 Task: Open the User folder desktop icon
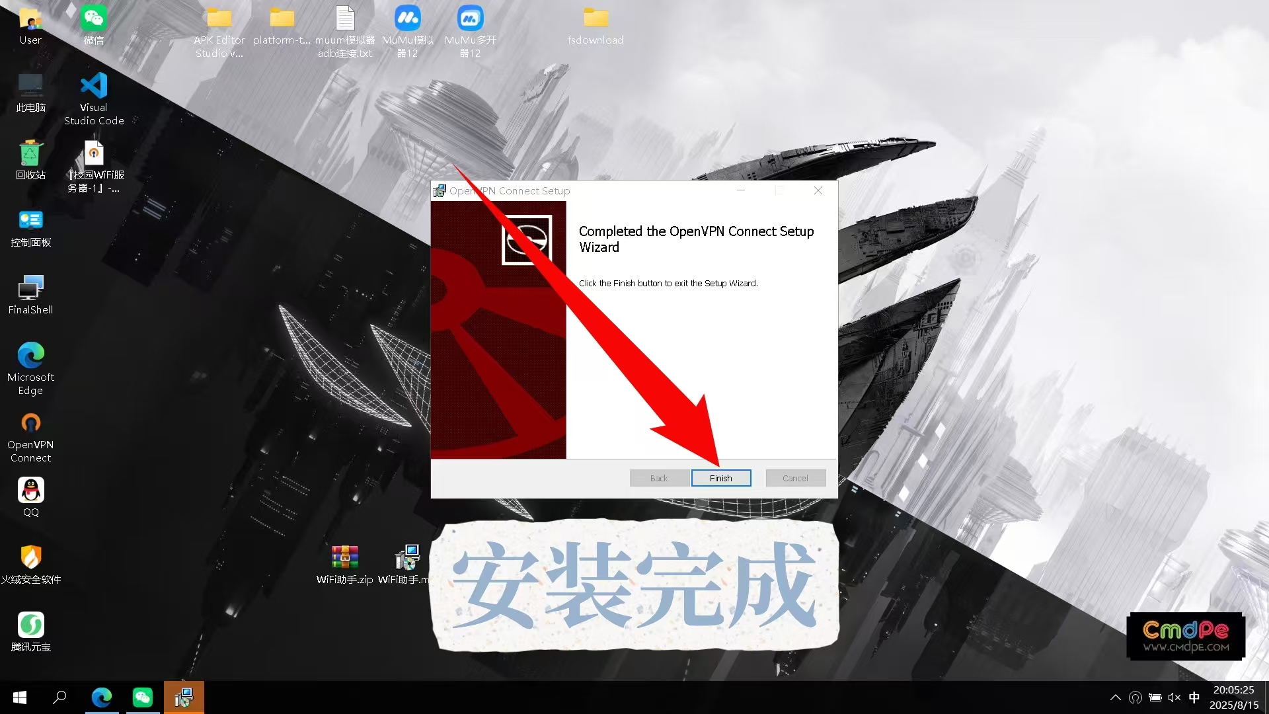pos(30,26)
